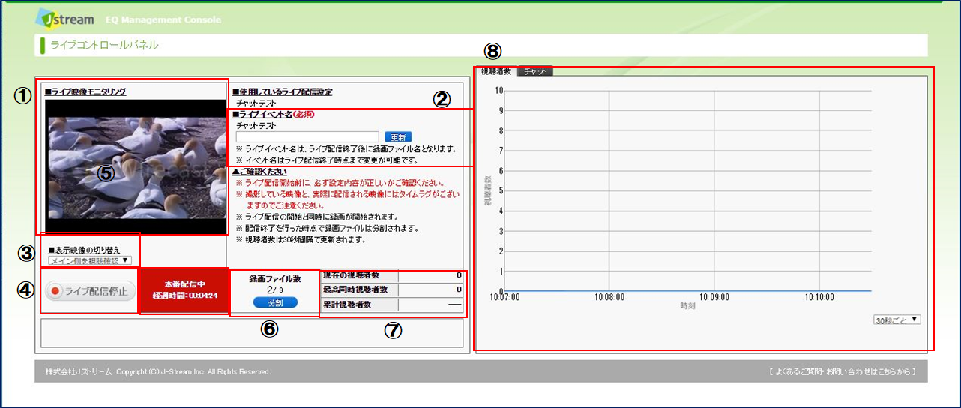
Task: Click the 更新 button to update the event name
Action: 398,137
